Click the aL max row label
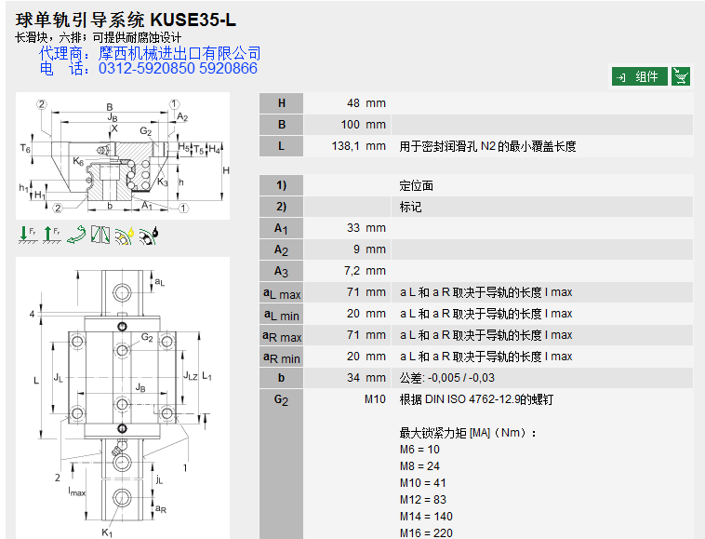Screen dimensions: 705x539 click(282, 293)
